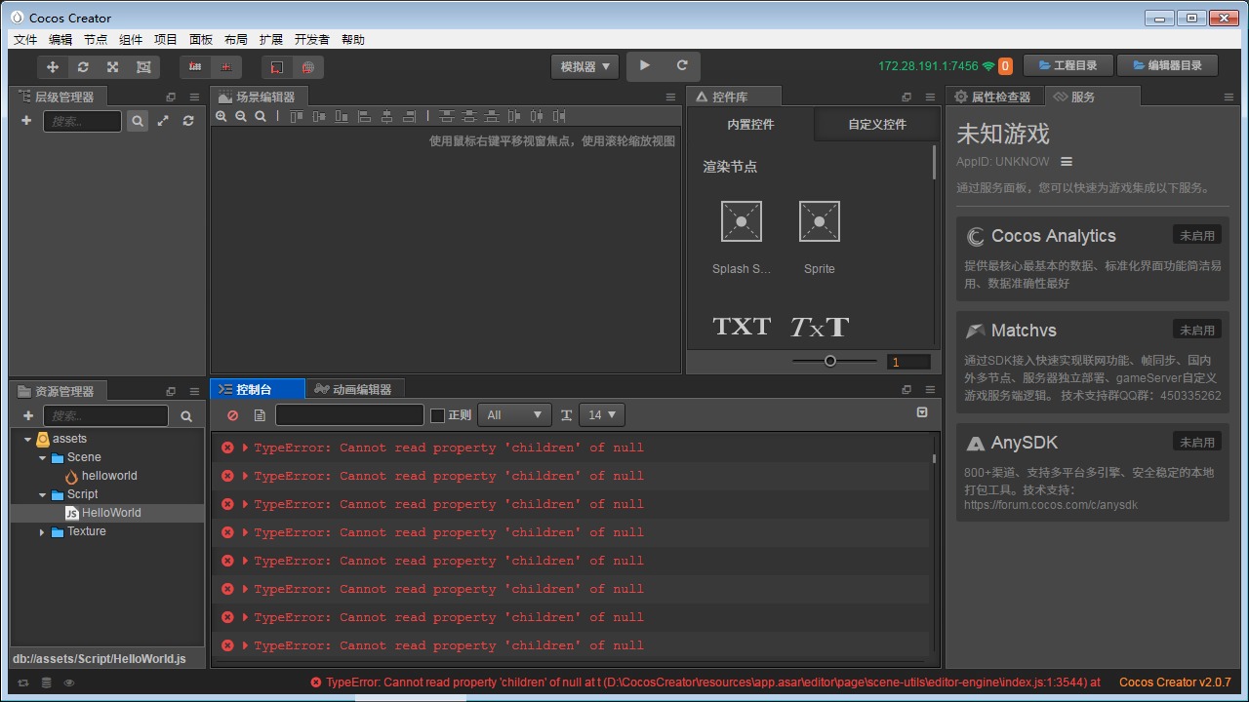Reset the scene editor zoom

click(261, 116)
